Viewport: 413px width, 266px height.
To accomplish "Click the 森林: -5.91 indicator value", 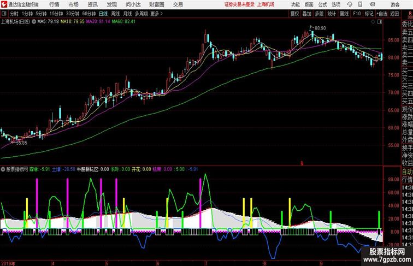I will (x=39, y=169).
